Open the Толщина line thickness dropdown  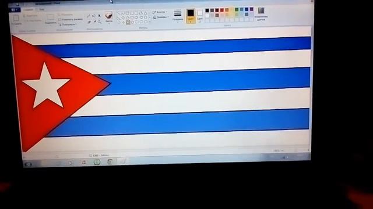(x=178, y=16)
